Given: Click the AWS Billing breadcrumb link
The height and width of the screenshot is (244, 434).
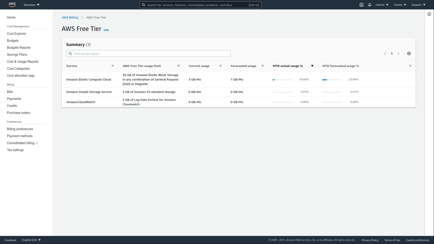Looking at the screenshot, I should click(x=70, y=18).
